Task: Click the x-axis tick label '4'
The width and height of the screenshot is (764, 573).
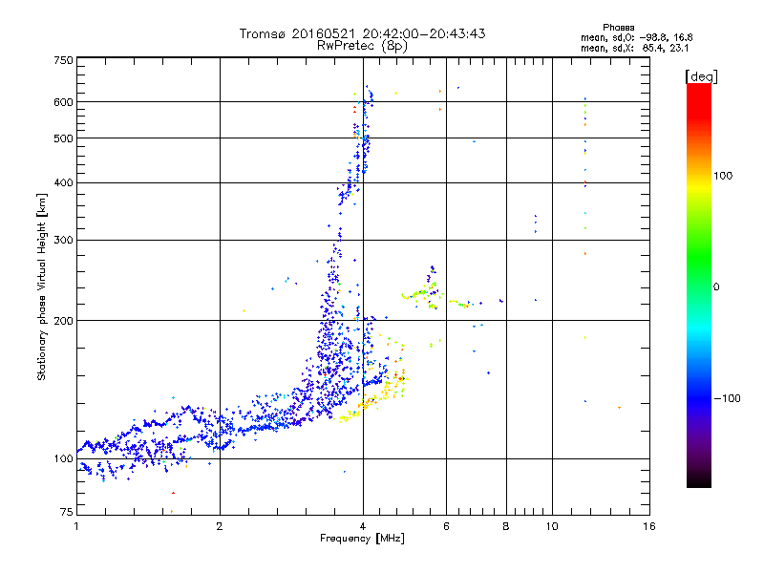Action: point(363,526)
